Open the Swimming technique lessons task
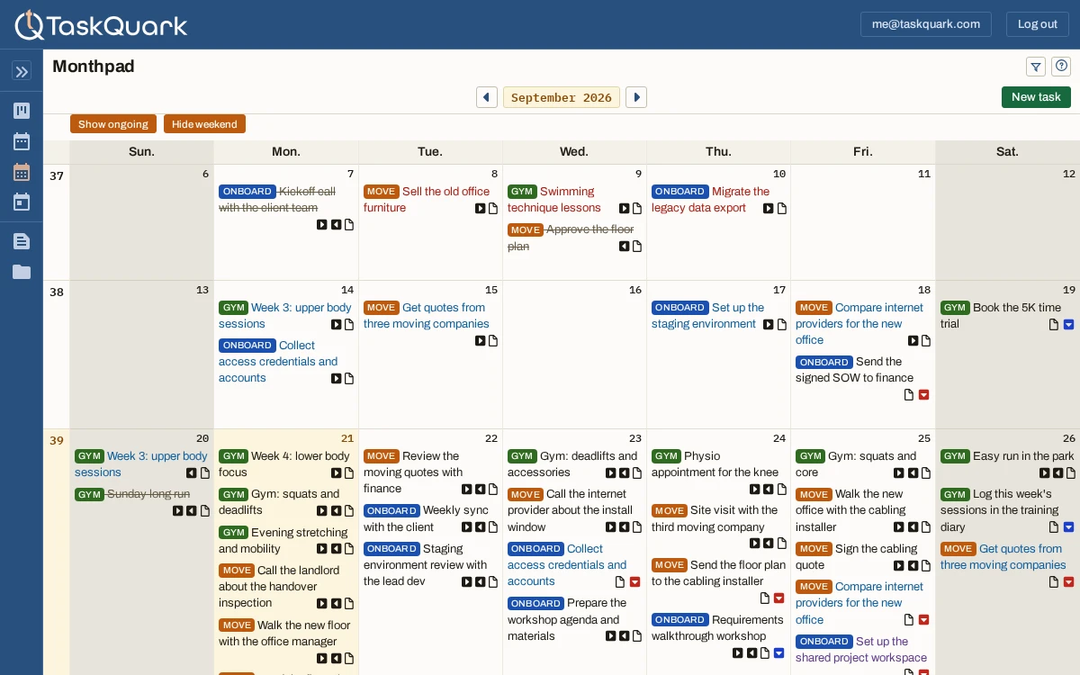 click(x=554, y=200)
